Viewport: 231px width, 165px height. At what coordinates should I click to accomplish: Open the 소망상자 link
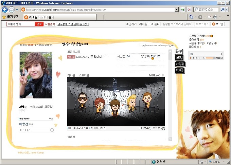(x=211, y=43)
